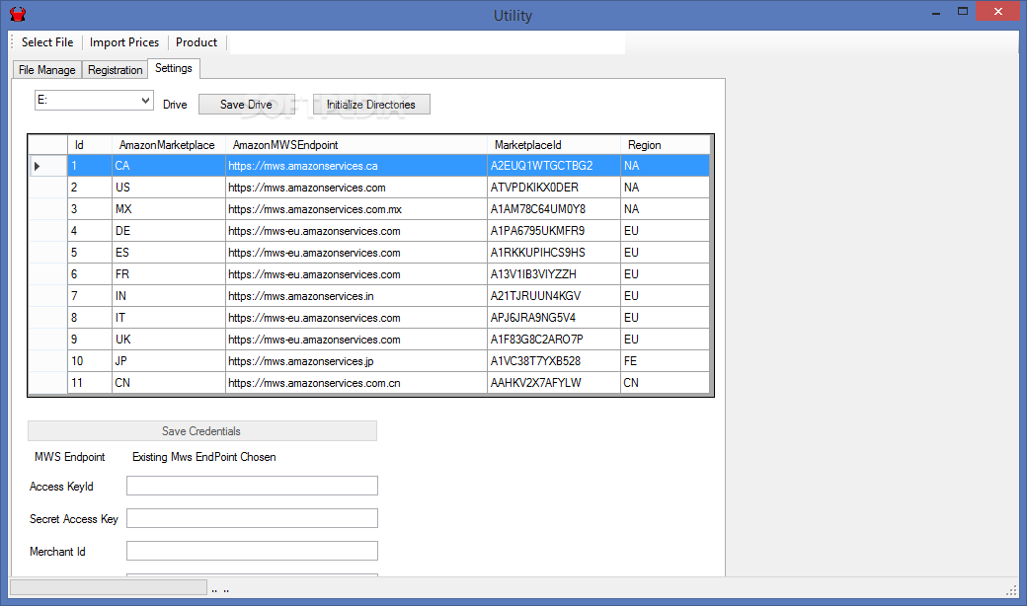1027x606 pixels.
Task: Click MarketplaceId A2EUQ1WTGCTBG2 cell
Action: [553, 166]
